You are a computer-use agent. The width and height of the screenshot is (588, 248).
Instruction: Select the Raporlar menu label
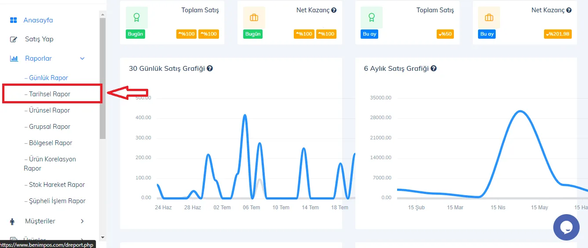(38, 58)
